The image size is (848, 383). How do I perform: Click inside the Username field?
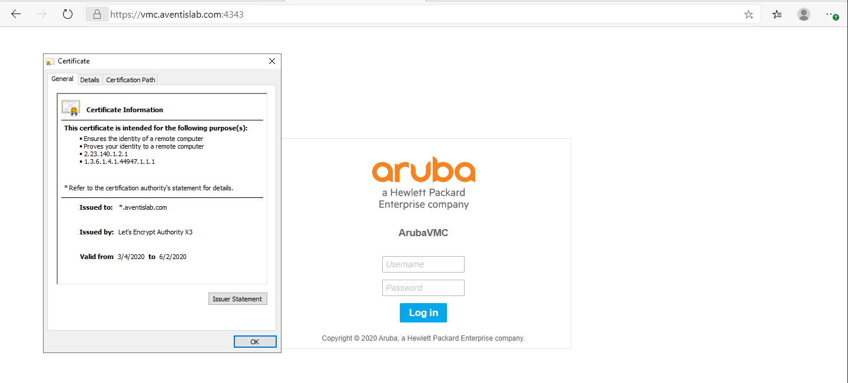coord(423,264)
